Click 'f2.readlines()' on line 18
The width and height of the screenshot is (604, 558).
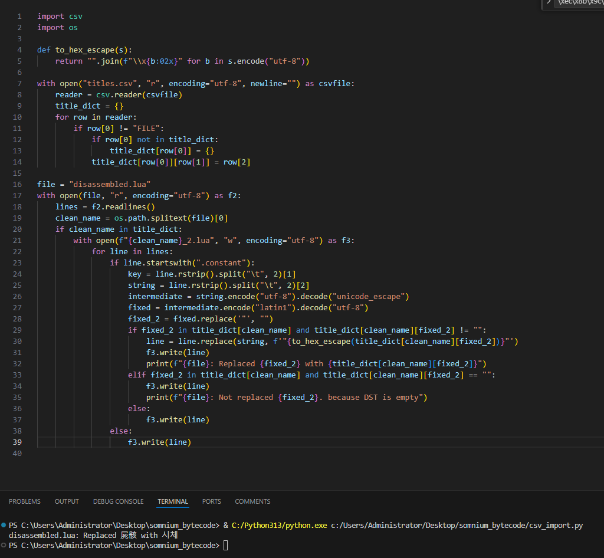[x=123, y=207]
